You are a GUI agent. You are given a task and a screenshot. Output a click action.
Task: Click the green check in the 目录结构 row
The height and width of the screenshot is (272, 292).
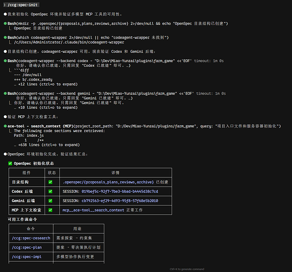pyautogui.click(x=50, y=182)
